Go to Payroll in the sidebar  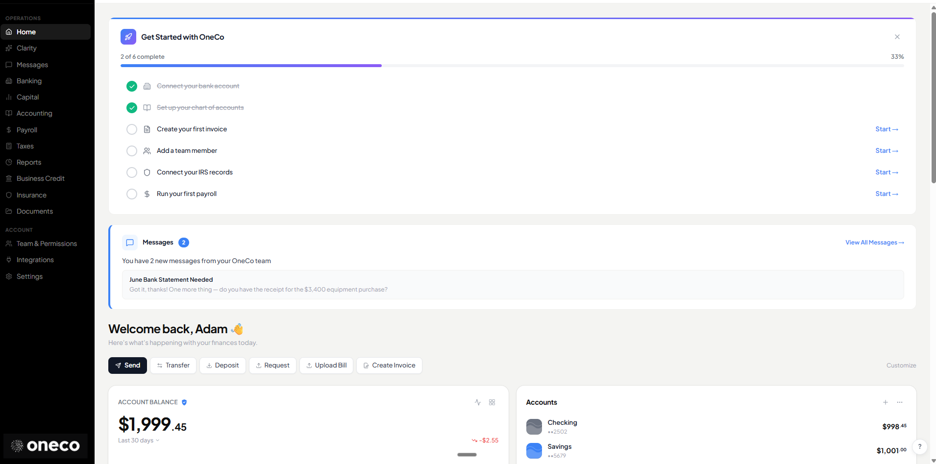(26, 130)
